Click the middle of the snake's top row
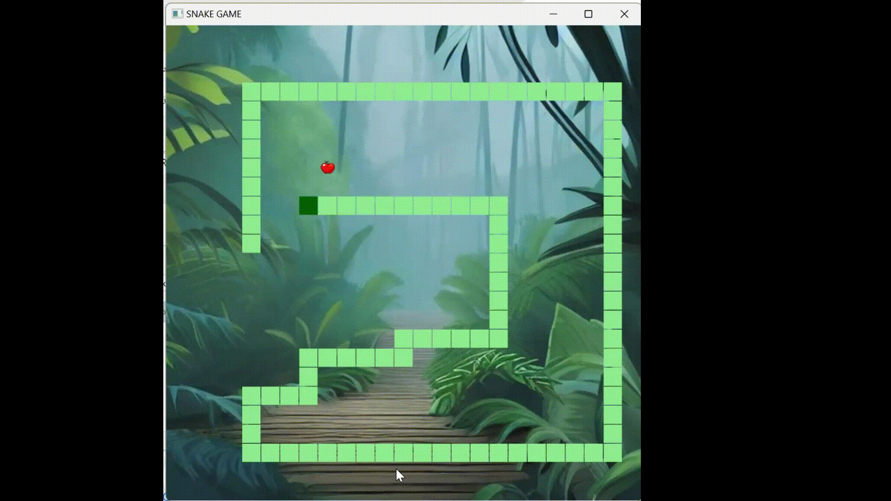Screen dimensions: 891x501 (x=432, y=91)
